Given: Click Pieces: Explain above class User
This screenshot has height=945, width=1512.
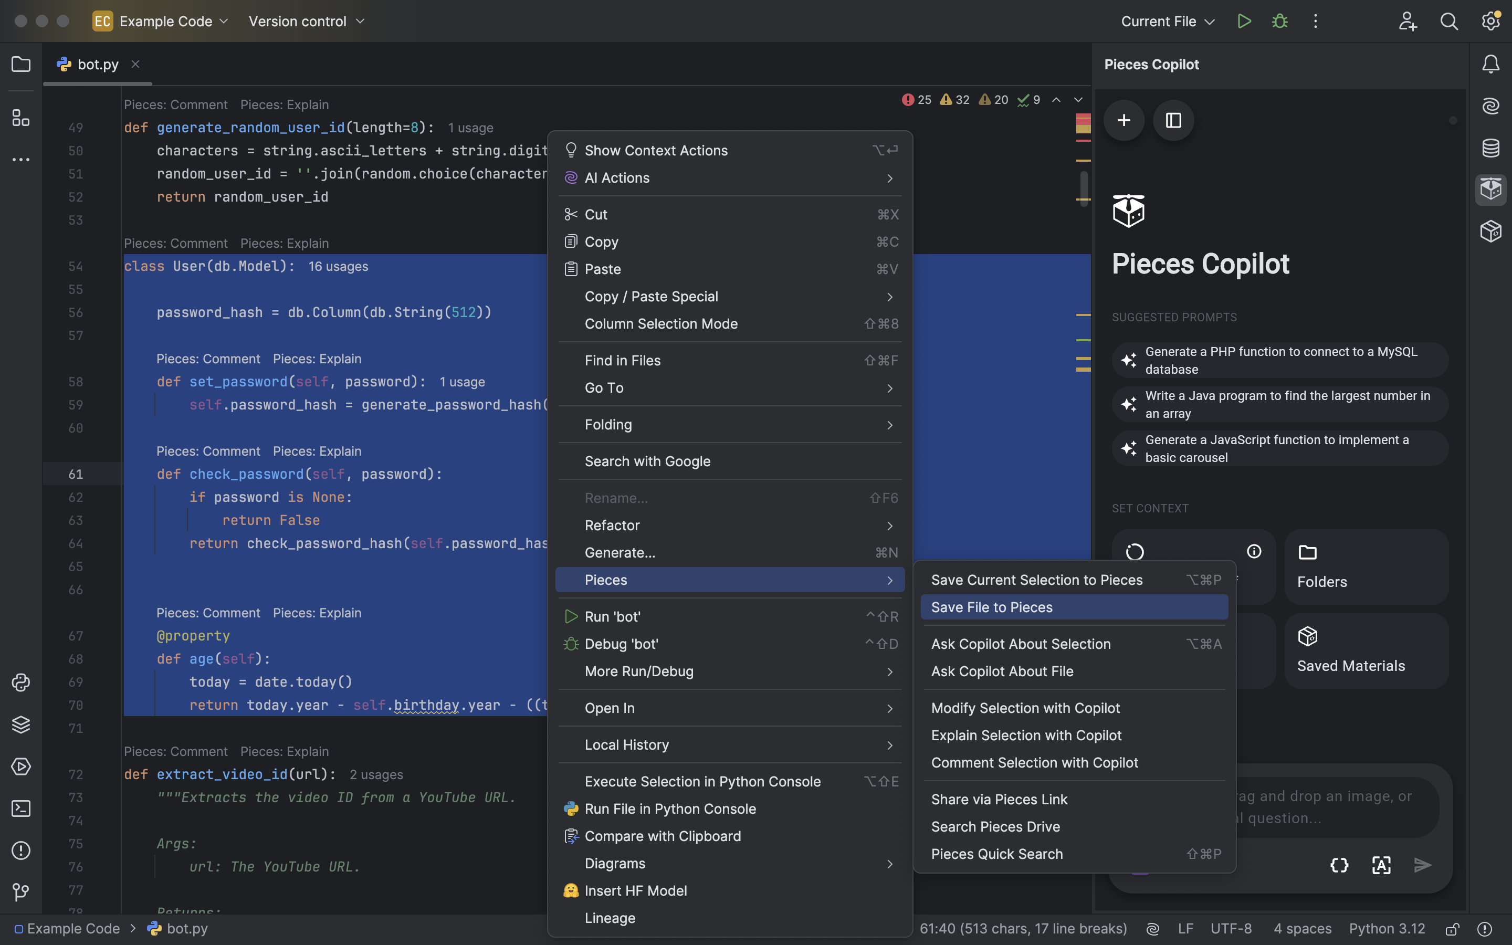Looking at the screenshot, I should click(284, 243).
